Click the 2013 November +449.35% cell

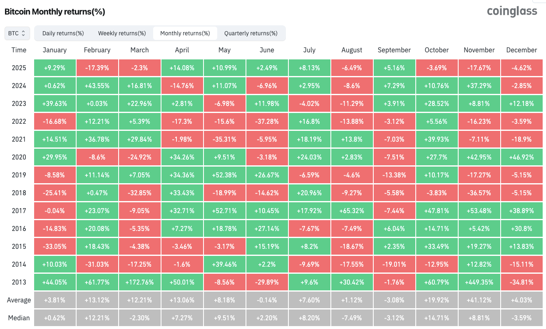tap(479, 282)
